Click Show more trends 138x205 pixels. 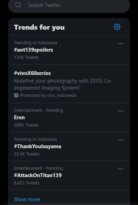[27, 199]
